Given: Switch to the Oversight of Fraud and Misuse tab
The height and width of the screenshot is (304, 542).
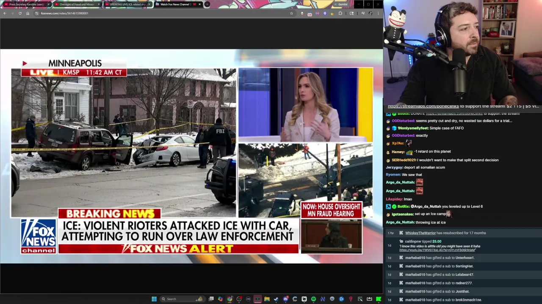Looking at the screenshot, I should tap(77, 4).
